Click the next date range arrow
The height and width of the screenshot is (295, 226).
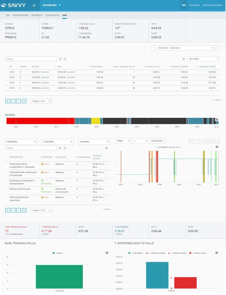click(218, 48)
